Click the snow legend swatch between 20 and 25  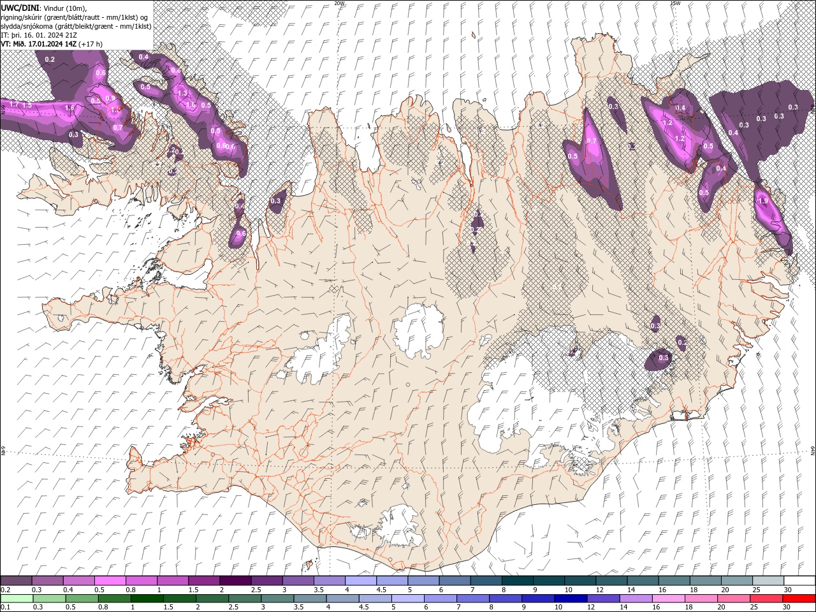[737, 581]
